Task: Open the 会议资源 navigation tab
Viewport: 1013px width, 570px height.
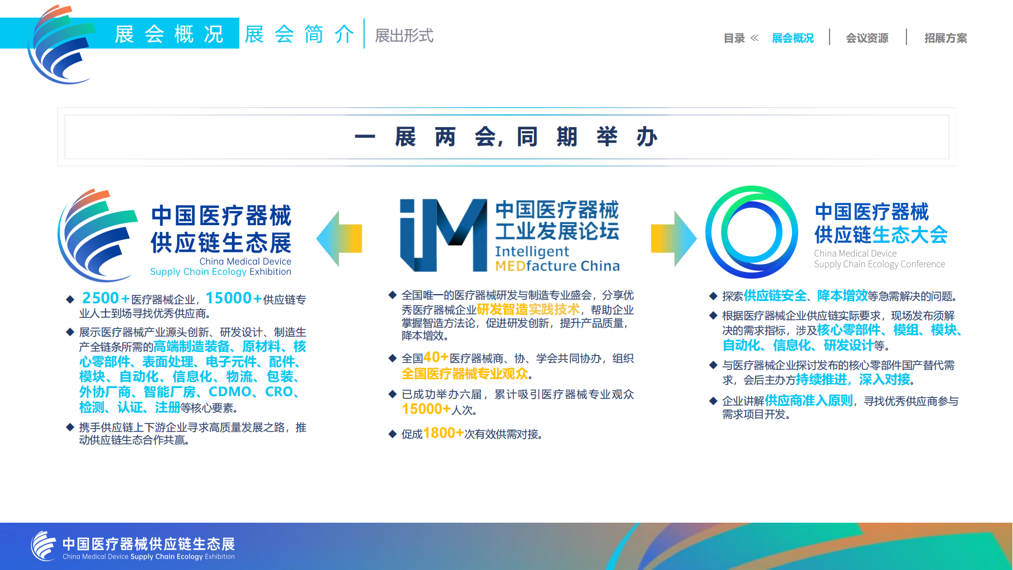Action: click(867, 38)
